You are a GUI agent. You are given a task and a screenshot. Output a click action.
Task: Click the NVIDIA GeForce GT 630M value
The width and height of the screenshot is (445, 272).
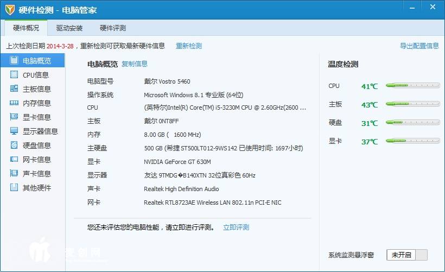177,162
